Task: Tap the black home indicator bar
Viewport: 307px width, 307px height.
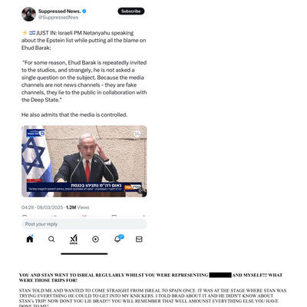Action: pyautogui.click(x=84, y=254)
